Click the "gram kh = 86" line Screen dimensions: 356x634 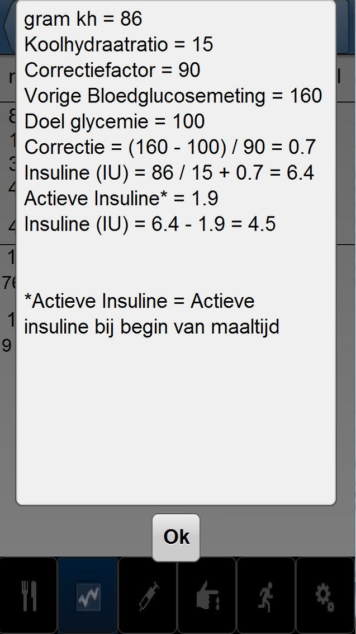click(x=83, y=19)
